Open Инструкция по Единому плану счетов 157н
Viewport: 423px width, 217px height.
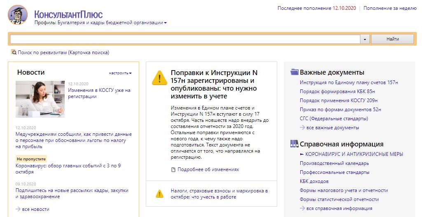[x=349, y=82]
